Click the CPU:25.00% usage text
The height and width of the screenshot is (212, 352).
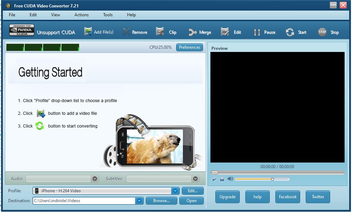pyautogui.click(x=160, y=47)
